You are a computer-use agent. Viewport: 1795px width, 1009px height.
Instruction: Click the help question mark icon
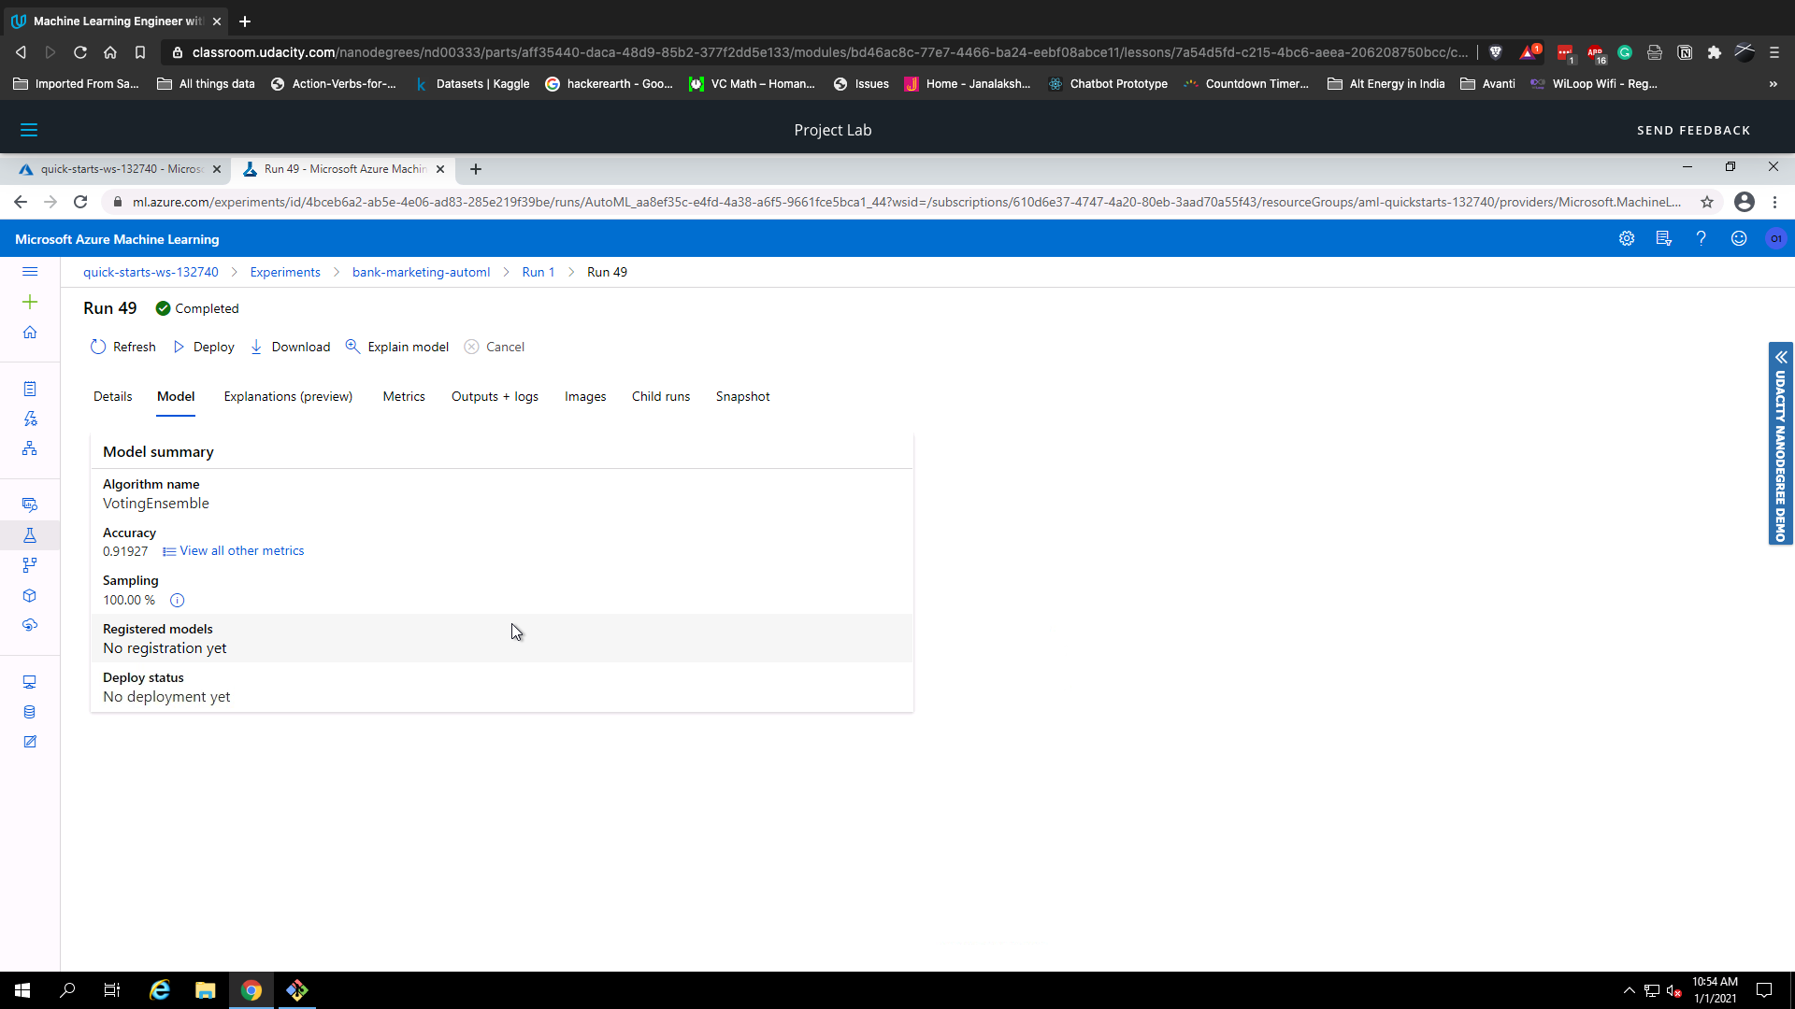[1701, 239]
